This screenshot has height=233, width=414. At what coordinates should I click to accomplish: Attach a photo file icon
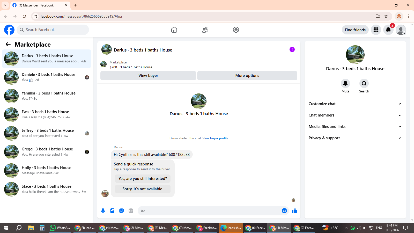pyautogui.click(x=112, y=211)
